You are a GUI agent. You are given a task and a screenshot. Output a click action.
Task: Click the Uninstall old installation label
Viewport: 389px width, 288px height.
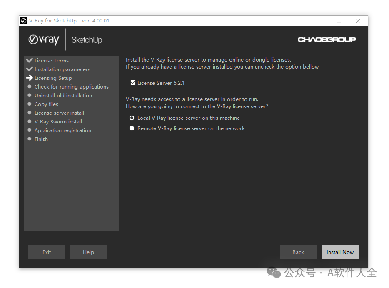63,95
